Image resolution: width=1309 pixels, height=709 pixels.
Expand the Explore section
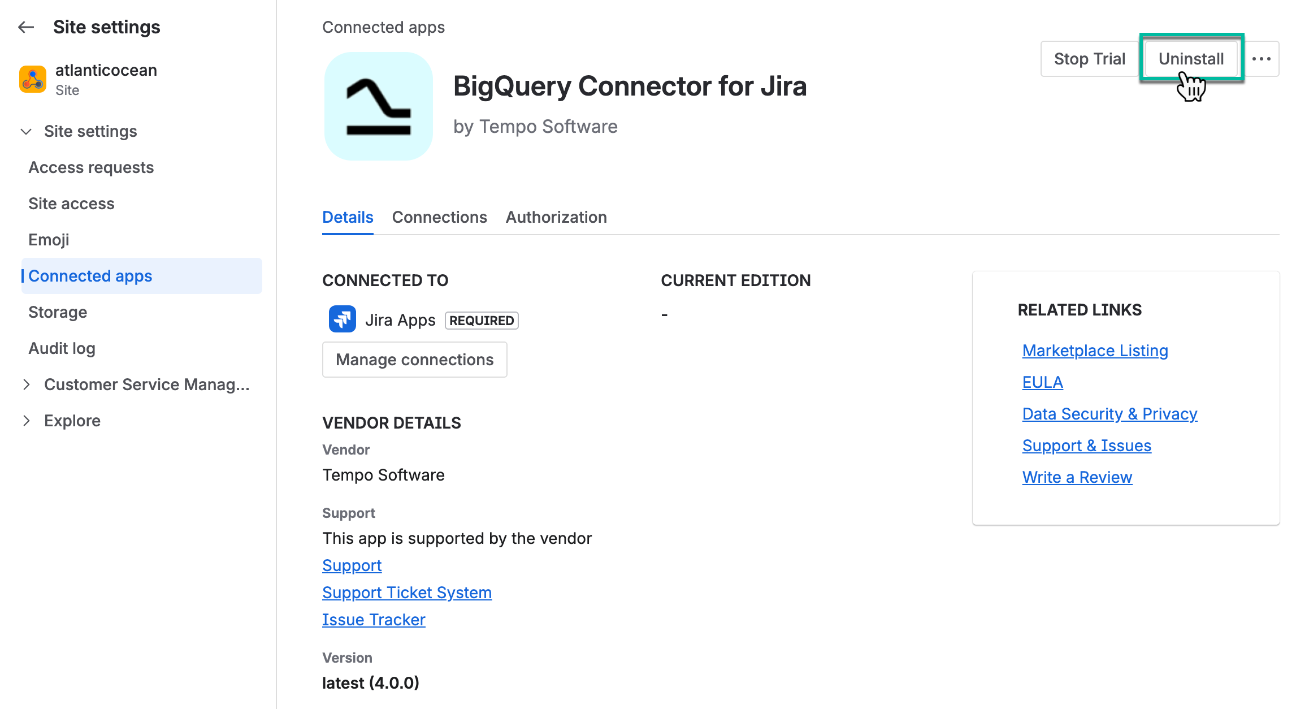(27, 420)
